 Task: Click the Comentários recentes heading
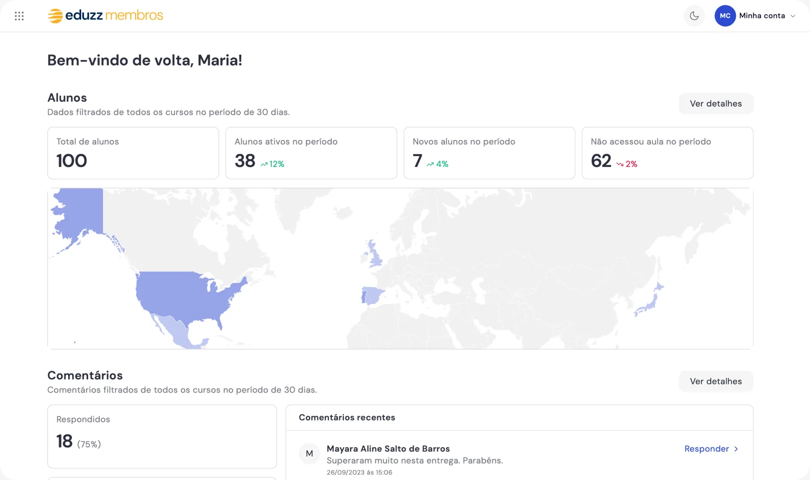pos(347,417)
